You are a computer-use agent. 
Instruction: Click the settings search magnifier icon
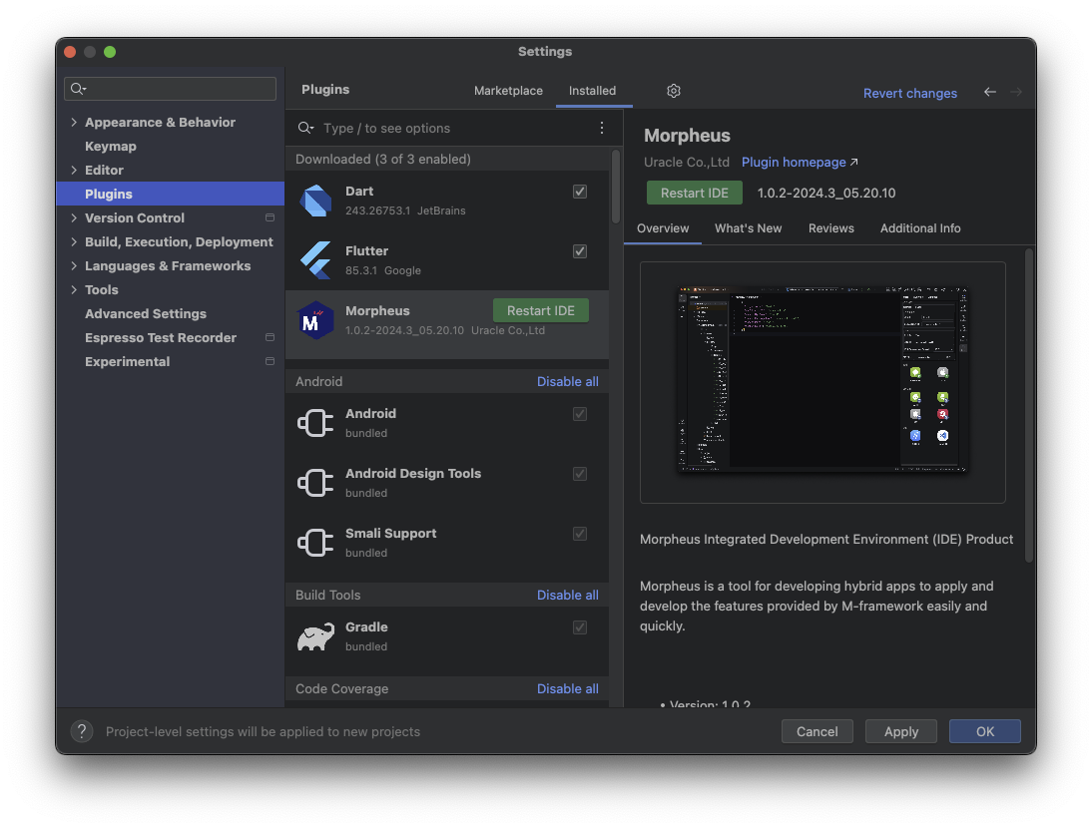coord(77,89)
